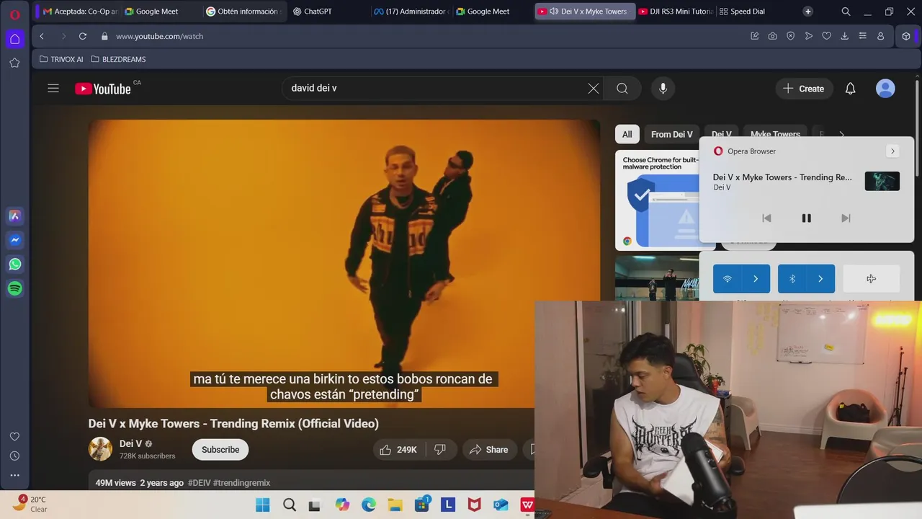Image resolution: width=922 pixels, height=519 pixels.
Task: Open TRIVOX AI bookmarks folder
Action: (61, 59)
